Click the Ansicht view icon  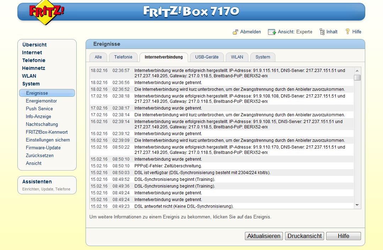(272, 32)
